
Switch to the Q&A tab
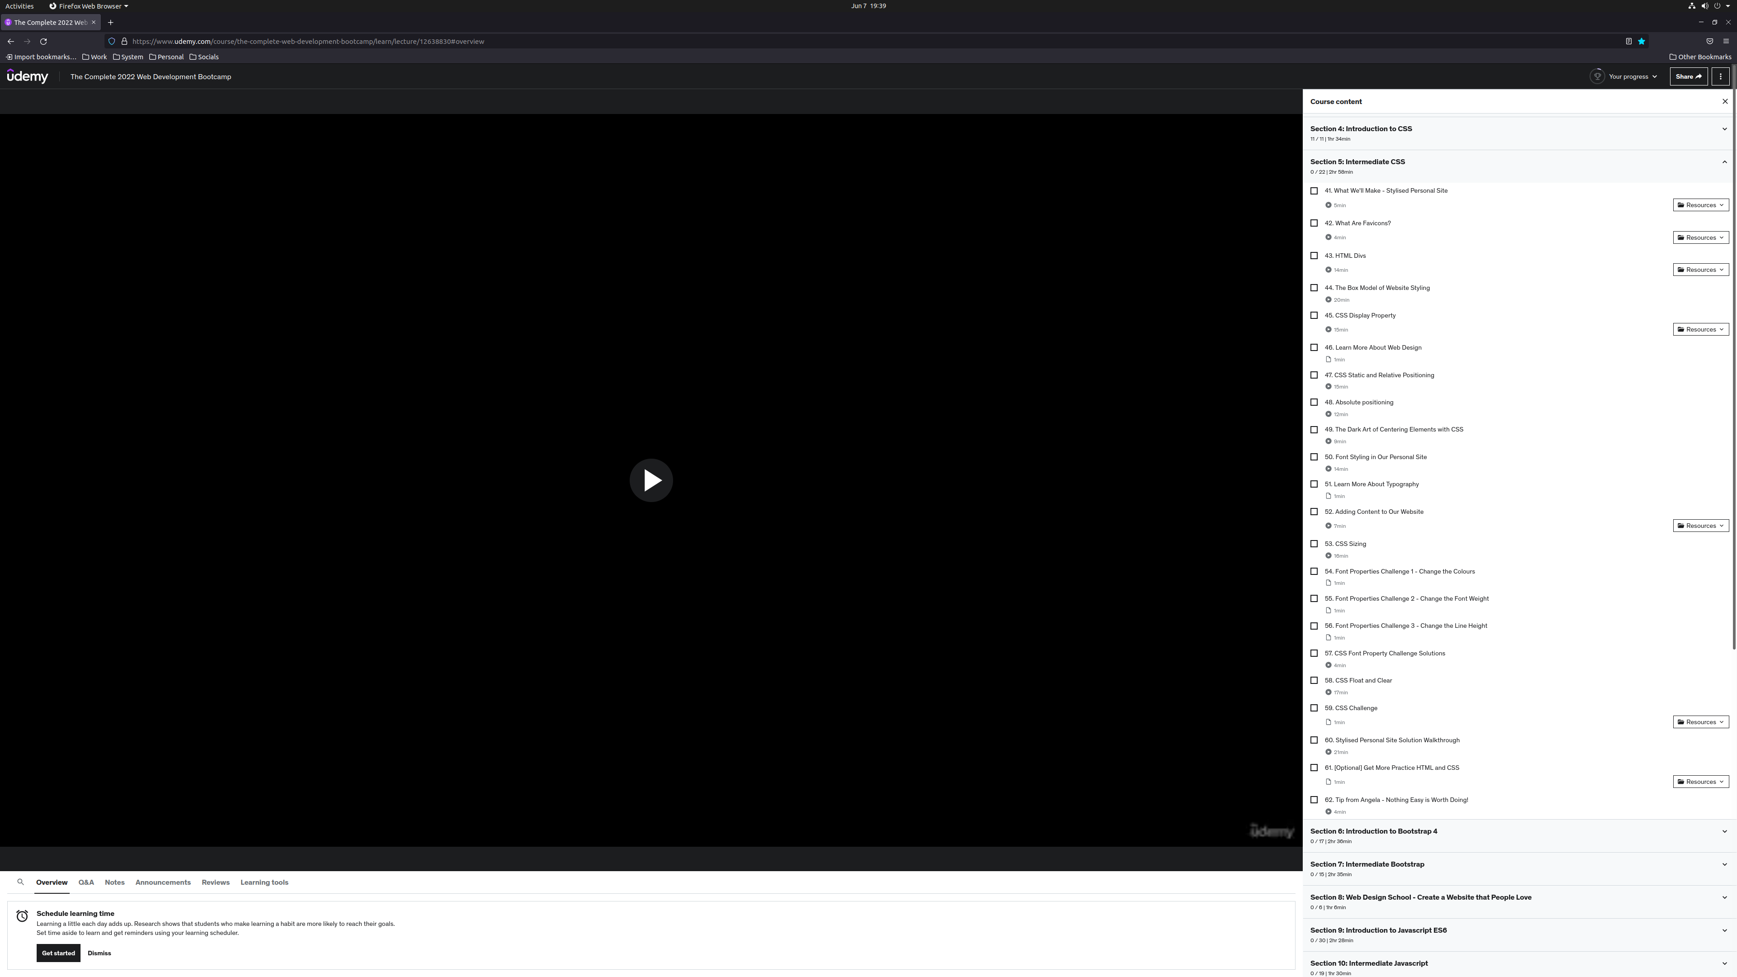point(86,882)
